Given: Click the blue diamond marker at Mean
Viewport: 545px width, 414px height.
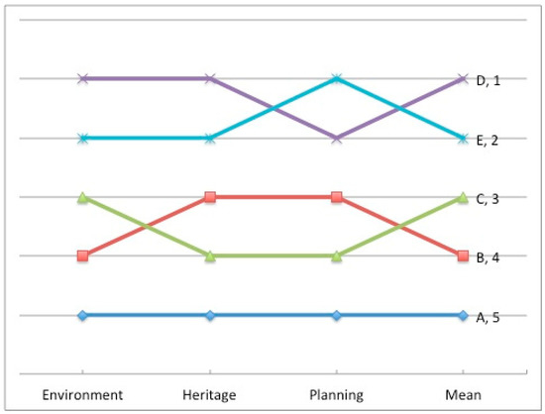Looking at the screenshot, I should (x=463, y=315).
